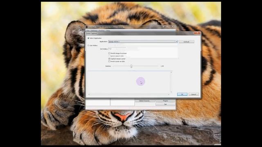Viewport: 262px width, 147px height.
Task: Click the horizontal scrollbar's left arrow
Action: 89,94
